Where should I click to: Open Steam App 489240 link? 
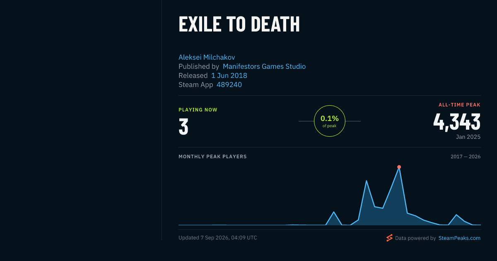229,85
